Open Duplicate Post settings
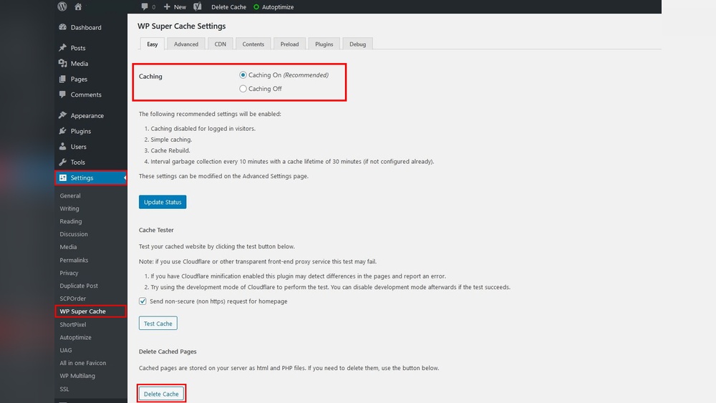This screenshot has height=403, width=716. [79, 285]
